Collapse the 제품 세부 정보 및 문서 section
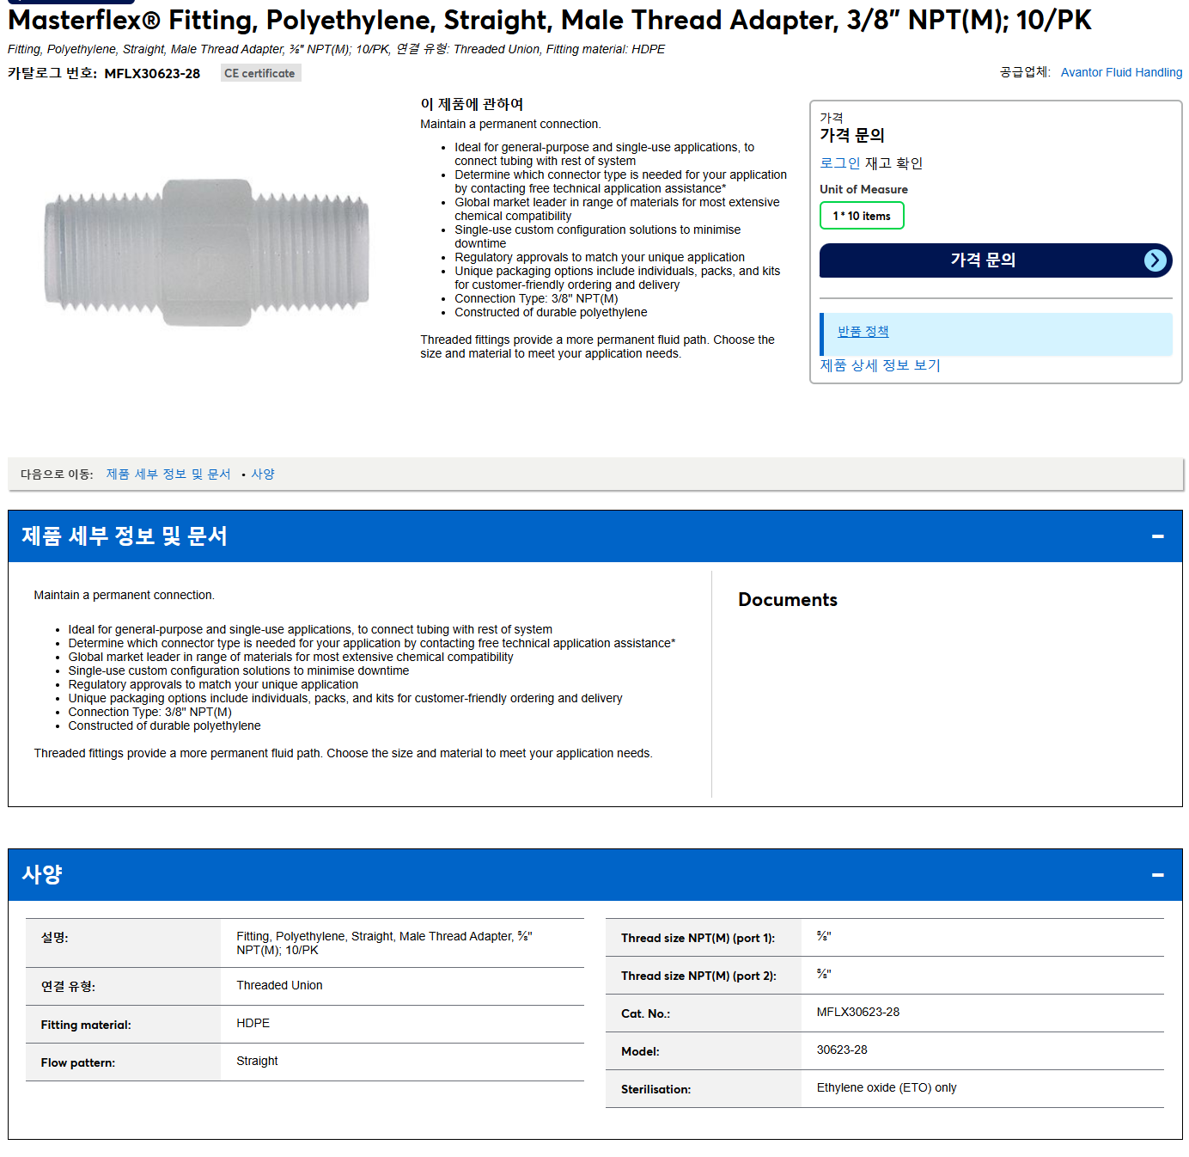Image resolution: width=1189 pixels, height=1157 pixels. coord(1157,536)
